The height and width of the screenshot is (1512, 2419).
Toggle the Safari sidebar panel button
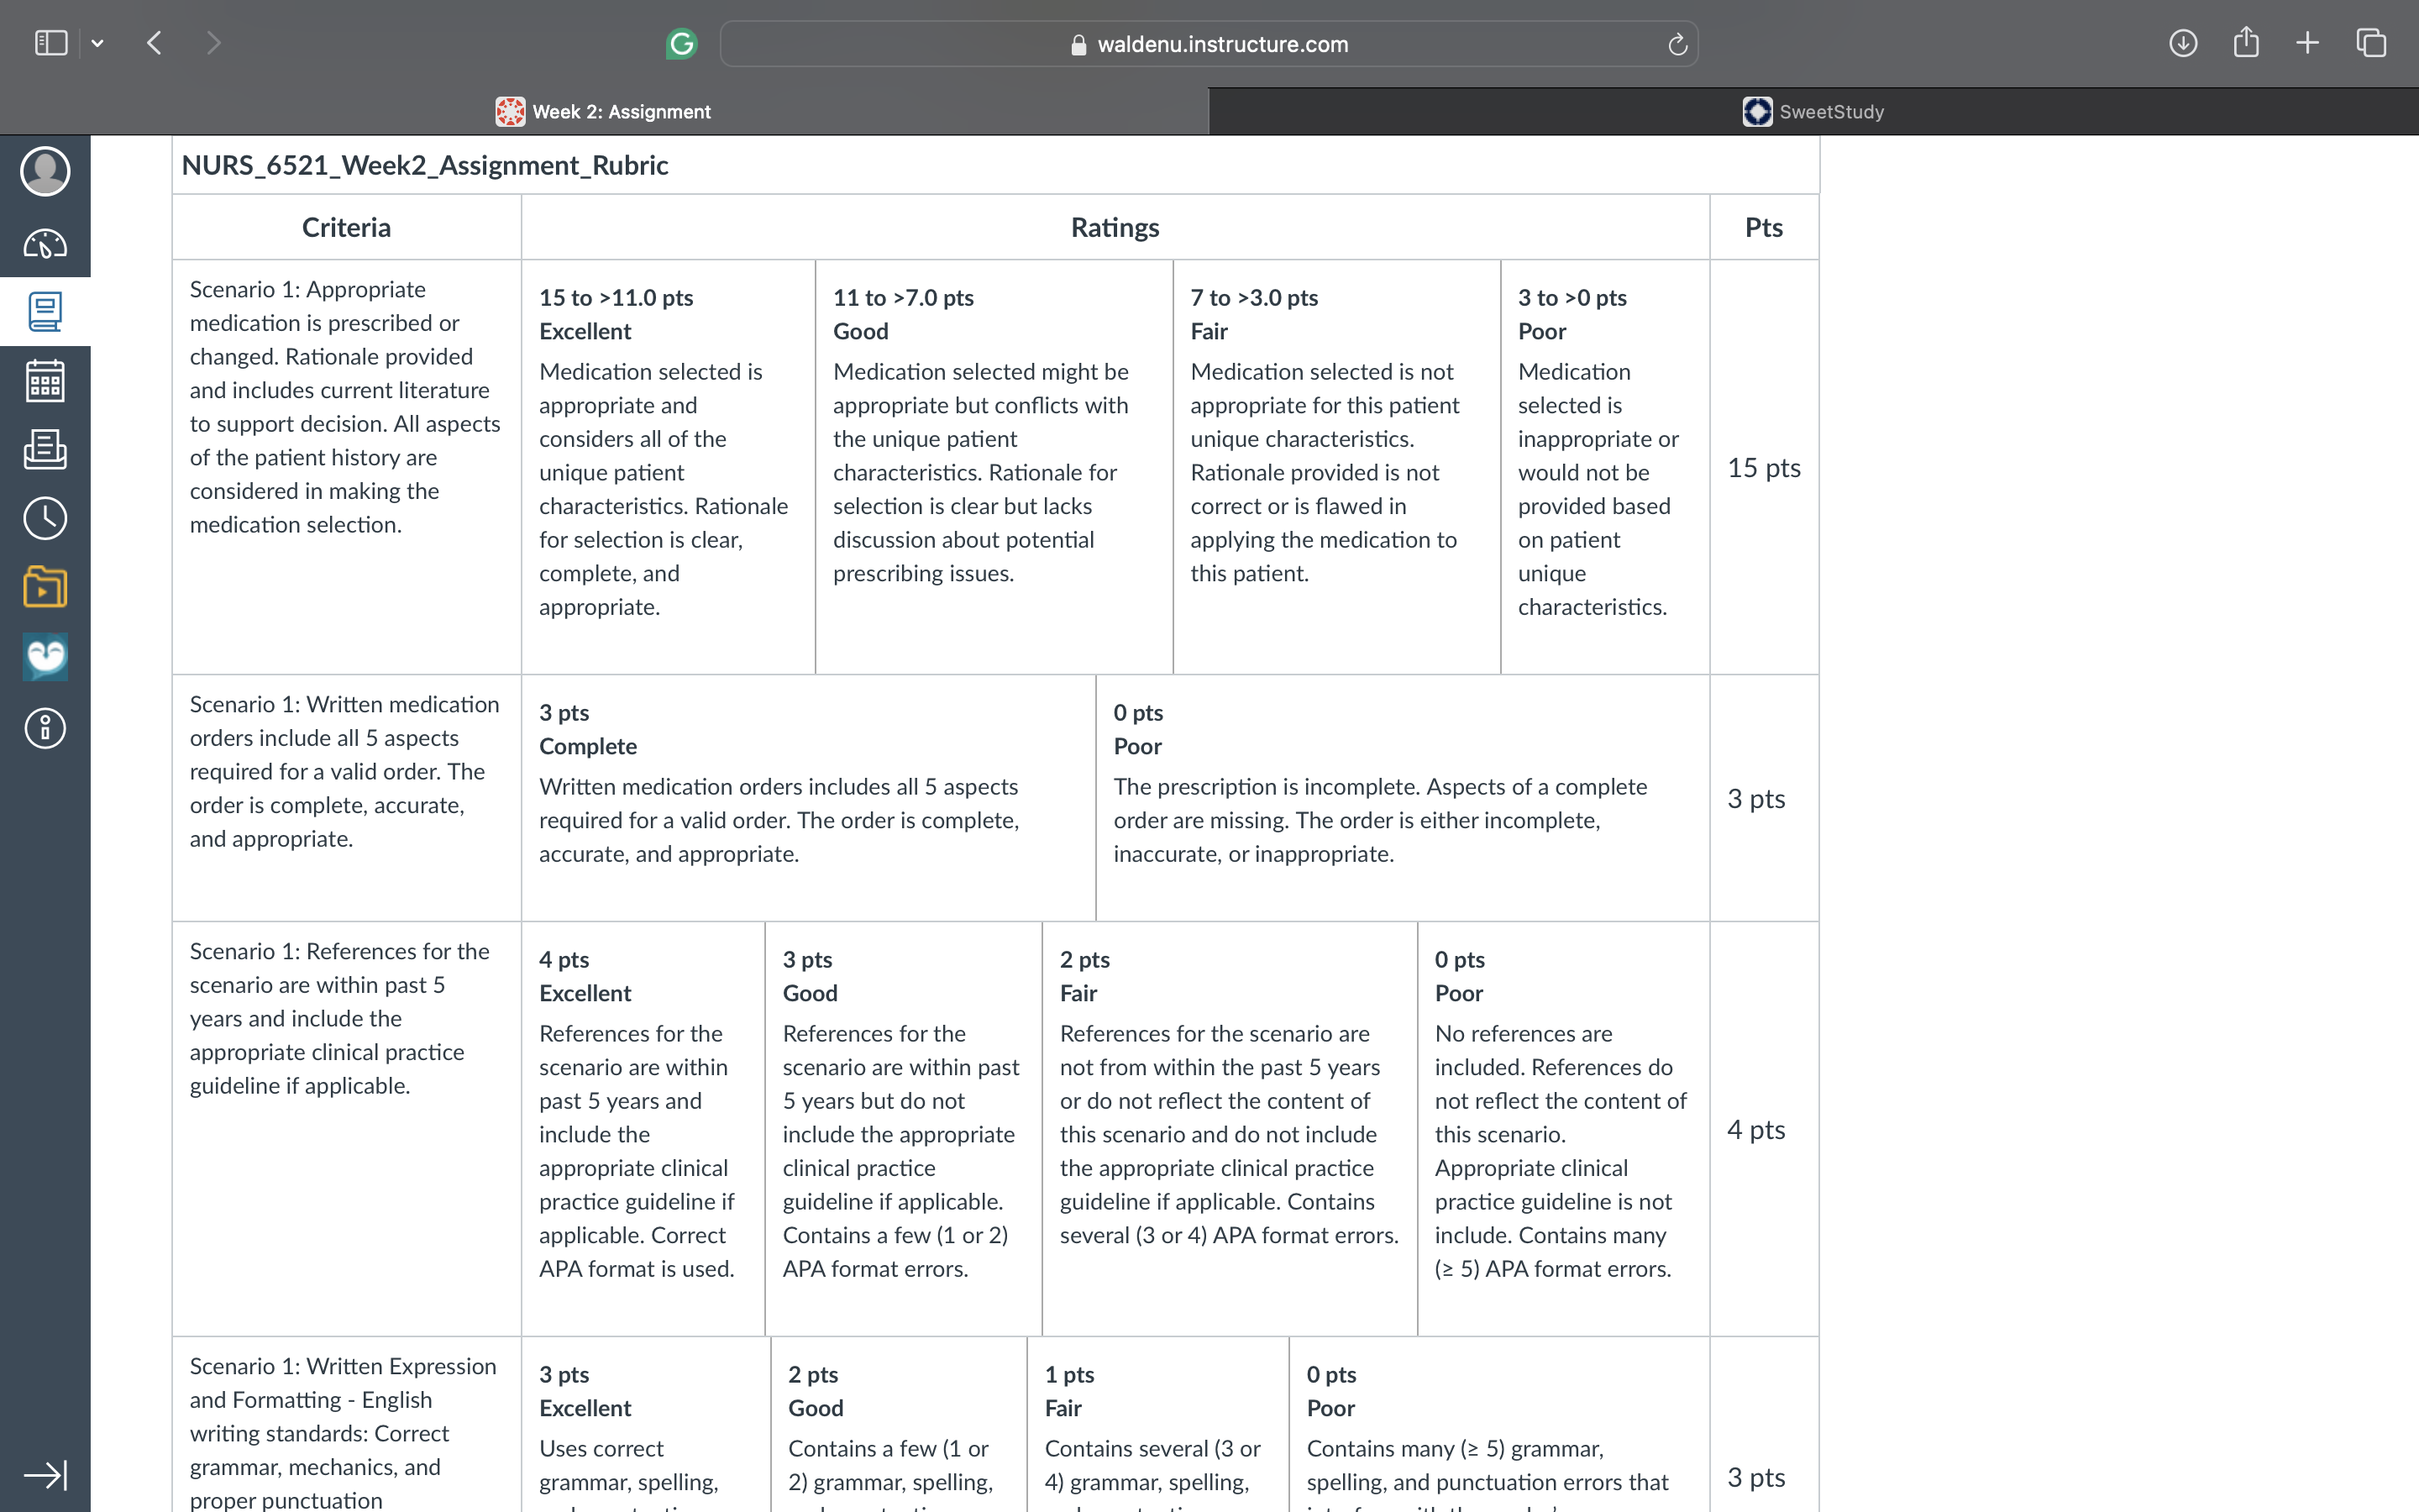[51, 43]
